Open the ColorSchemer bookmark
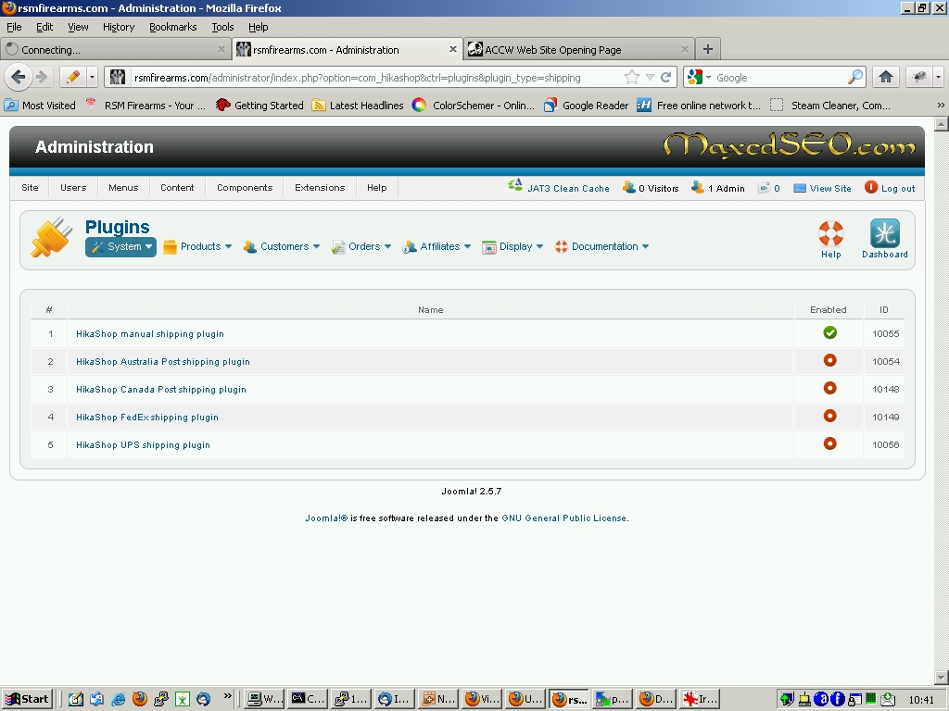949x711 pixels. coord(474,106)
